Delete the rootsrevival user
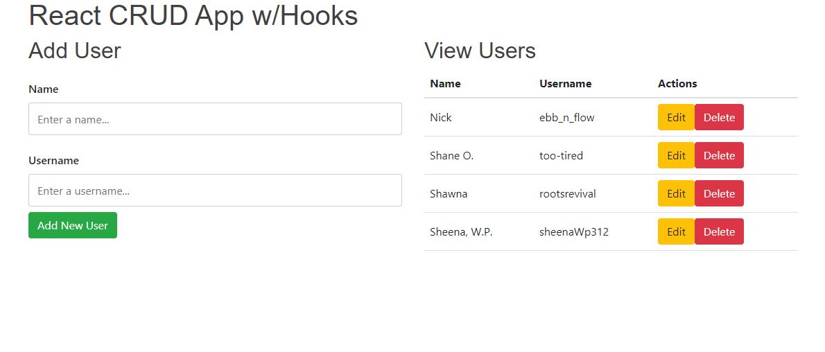The height and width of the screenshot is (352, 825). tap(719, 194)
